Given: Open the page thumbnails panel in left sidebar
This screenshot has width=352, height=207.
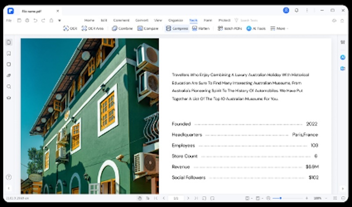Looking at the screenshot, I should [9, 42].
